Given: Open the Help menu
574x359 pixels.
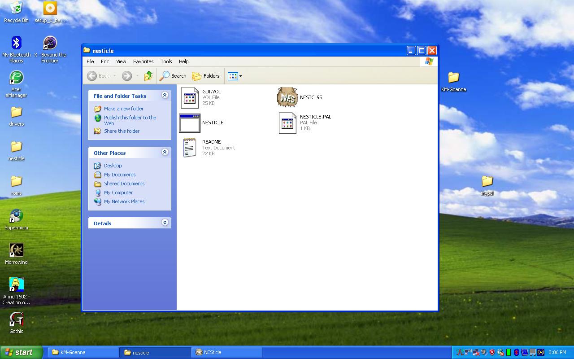Looking at the screenshot, I should pos(183,61).
